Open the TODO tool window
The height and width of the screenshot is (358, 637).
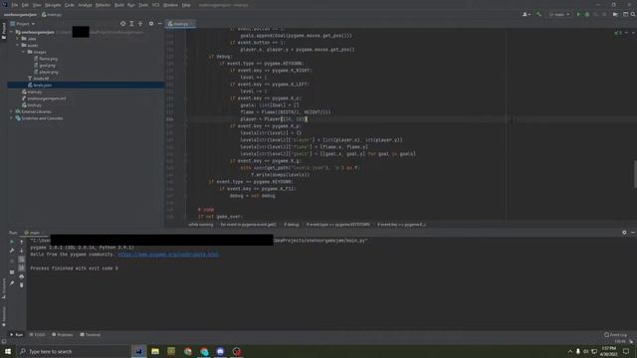38,335
